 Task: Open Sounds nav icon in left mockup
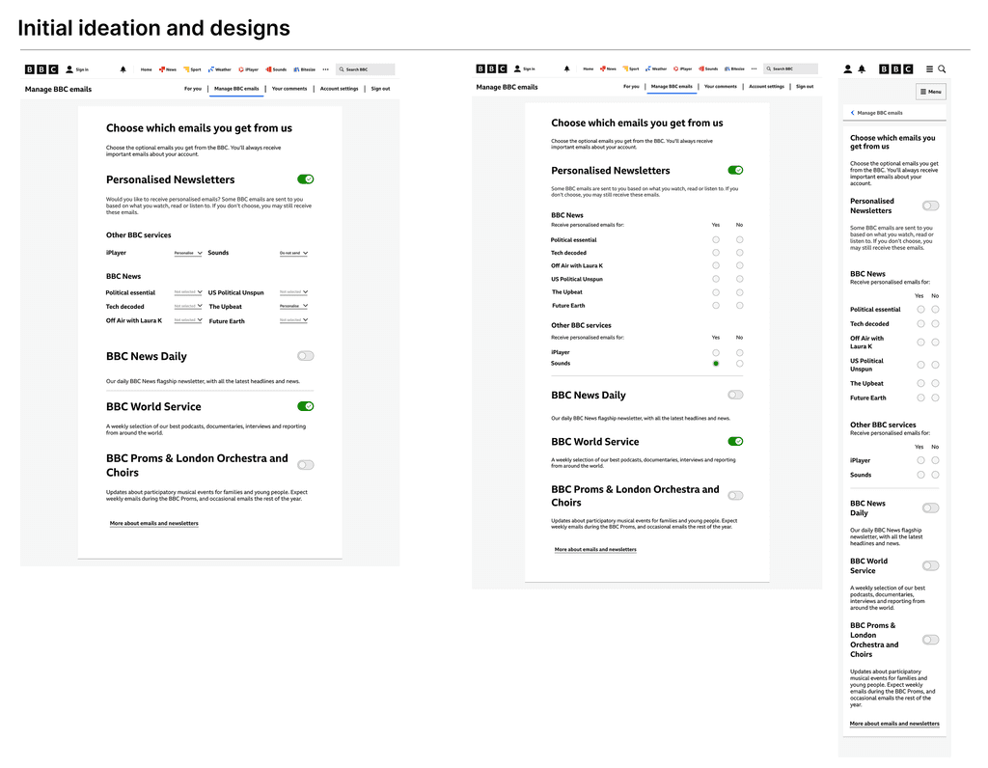click(268, 69)
